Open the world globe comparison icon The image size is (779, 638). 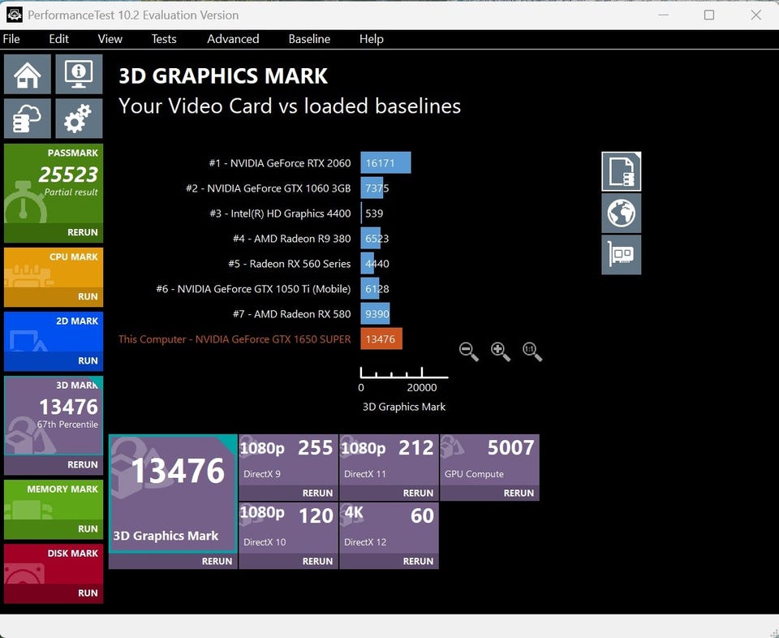621,213
